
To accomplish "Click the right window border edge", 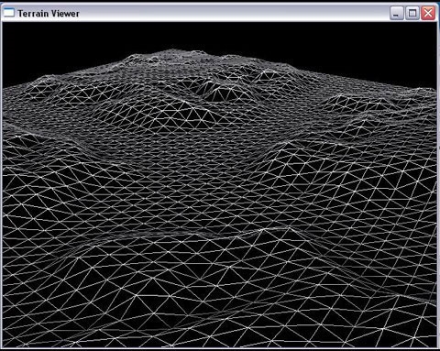I will pyautogui.click(x=438, y=183).
